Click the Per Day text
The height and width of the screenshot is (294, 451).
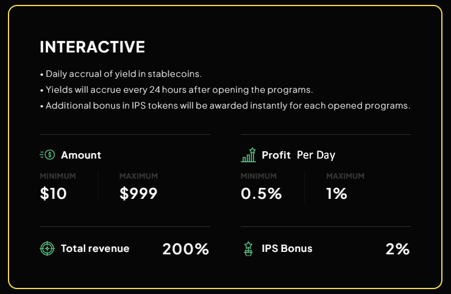coord(316,155)
